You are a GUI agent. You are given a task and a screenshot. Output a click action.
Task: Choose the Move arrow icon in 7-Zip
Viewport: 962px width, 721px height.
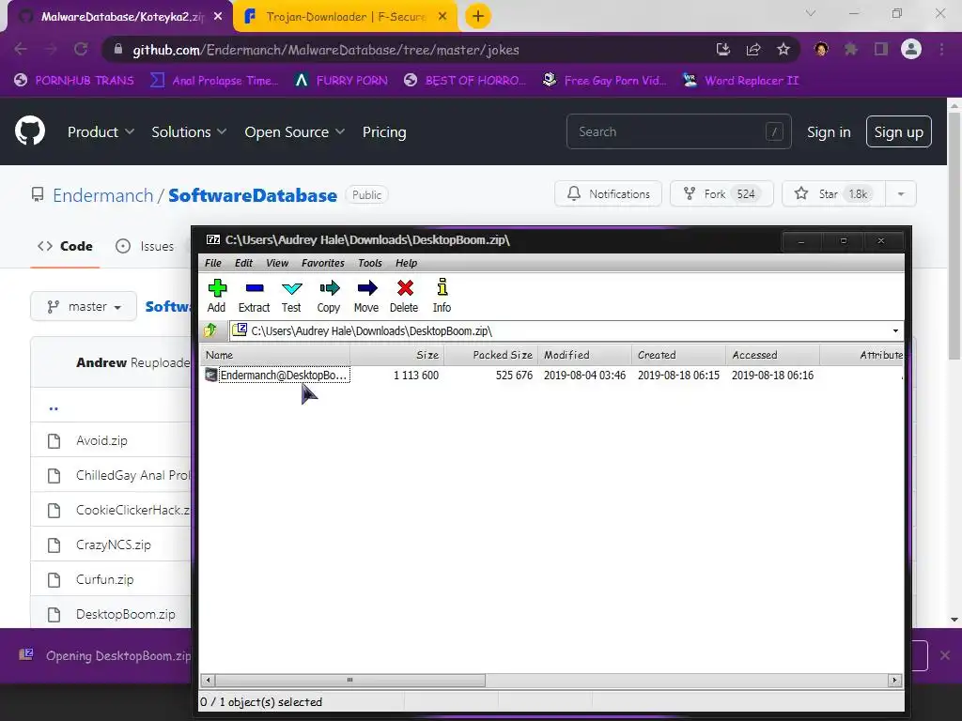pyautogui.click(x=366, y=296)
